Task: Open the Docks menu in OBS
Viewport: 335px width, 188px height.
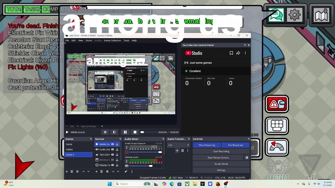Action: pyautogui.click(x=89, y=40)
